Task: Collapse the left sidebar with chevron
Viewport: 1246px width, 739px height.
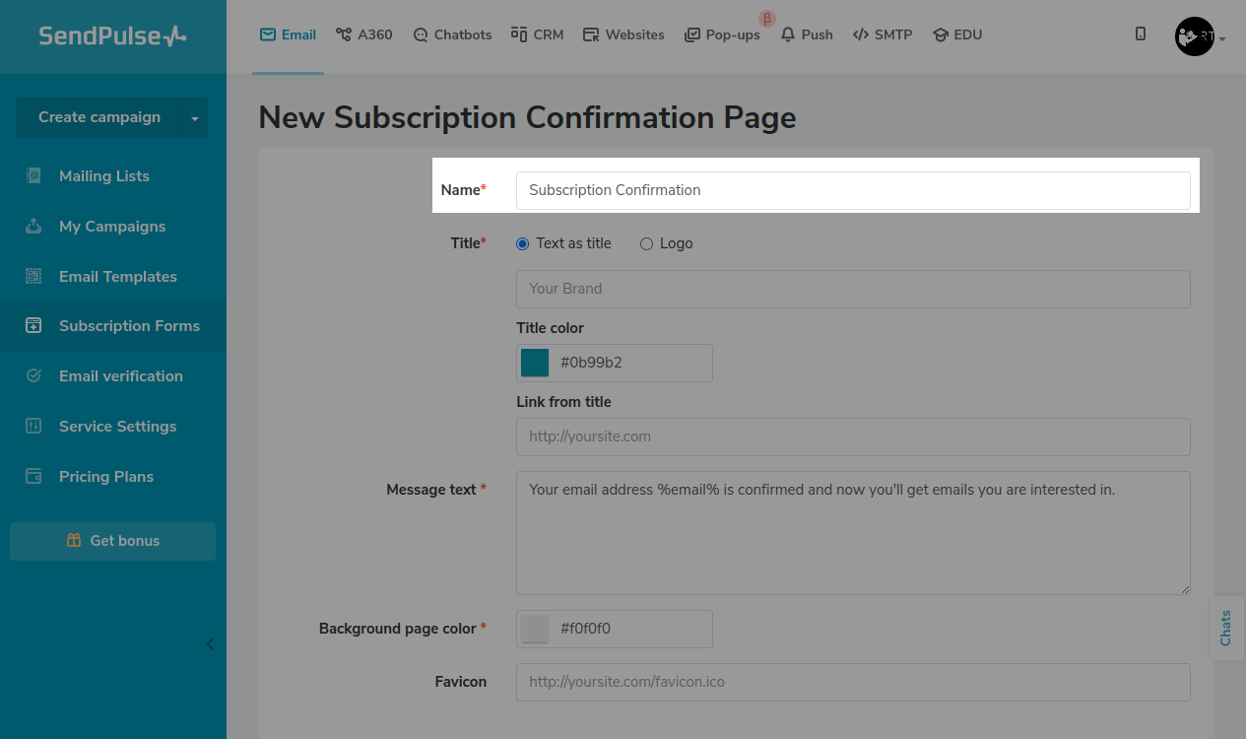Action: point(210,644)
